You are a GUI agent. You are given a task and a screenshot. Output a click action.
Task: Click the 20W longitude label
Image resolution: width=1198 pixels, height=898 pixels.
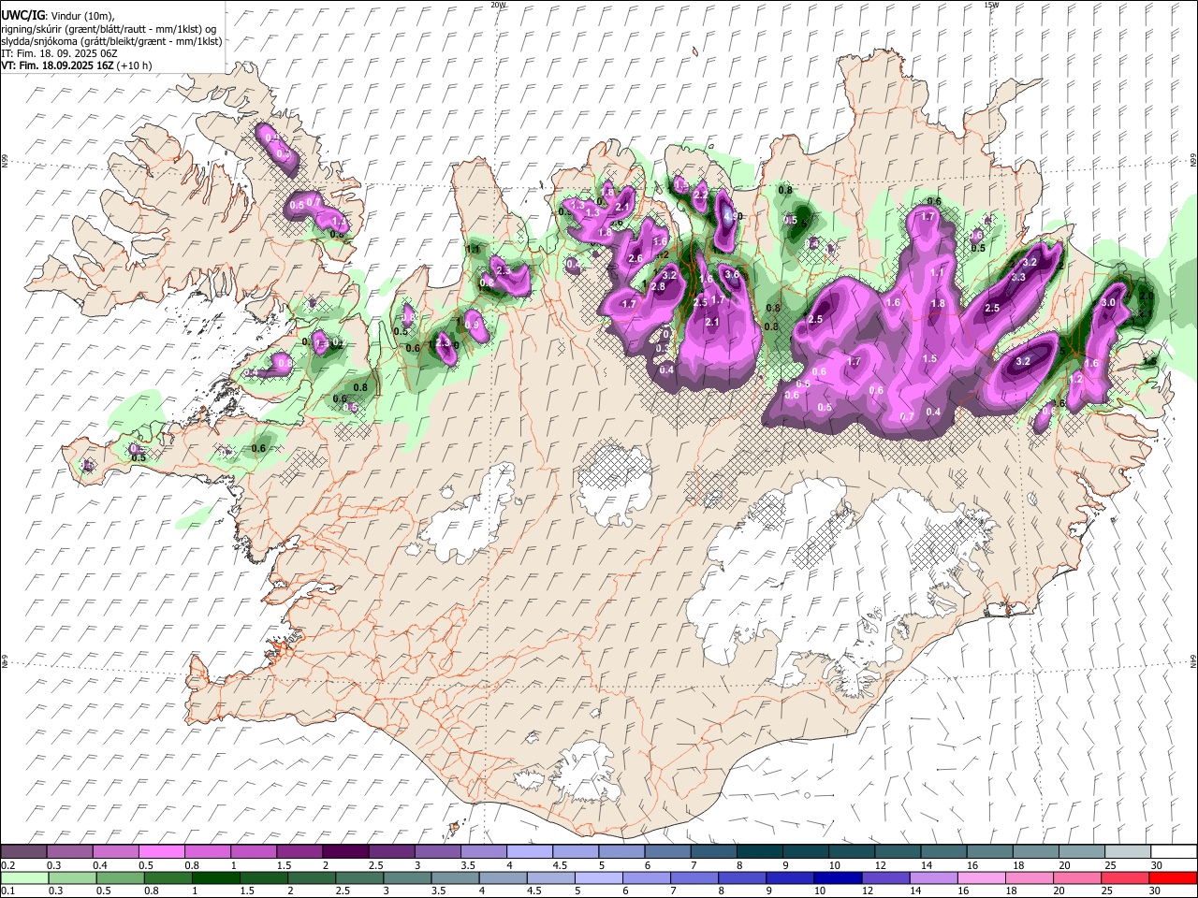coord(498,5)
